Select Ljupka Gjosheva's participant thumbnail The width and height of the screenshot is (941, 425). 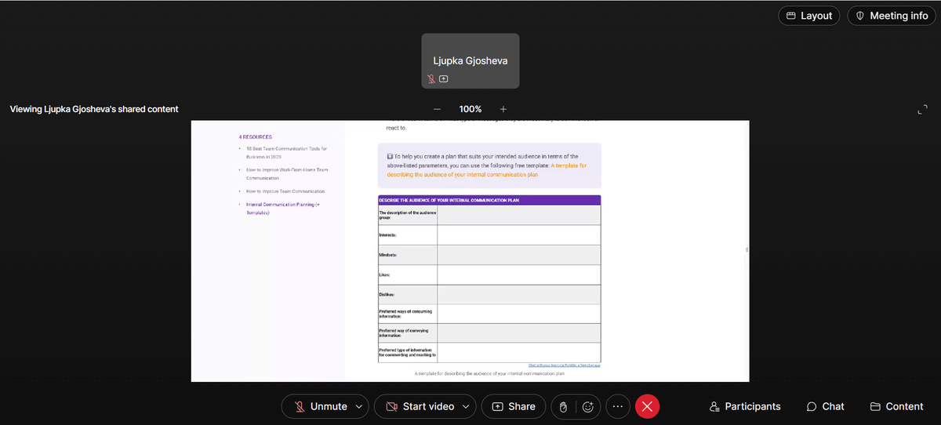point(470,60)
